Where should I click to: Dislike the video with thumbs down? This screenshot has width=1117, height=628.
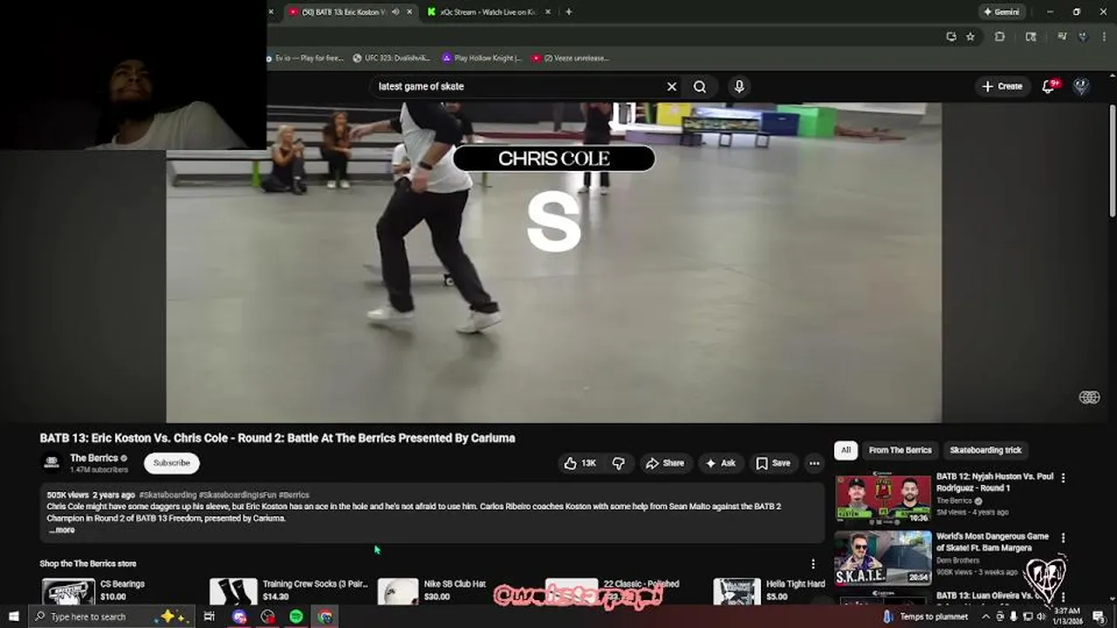619,463
